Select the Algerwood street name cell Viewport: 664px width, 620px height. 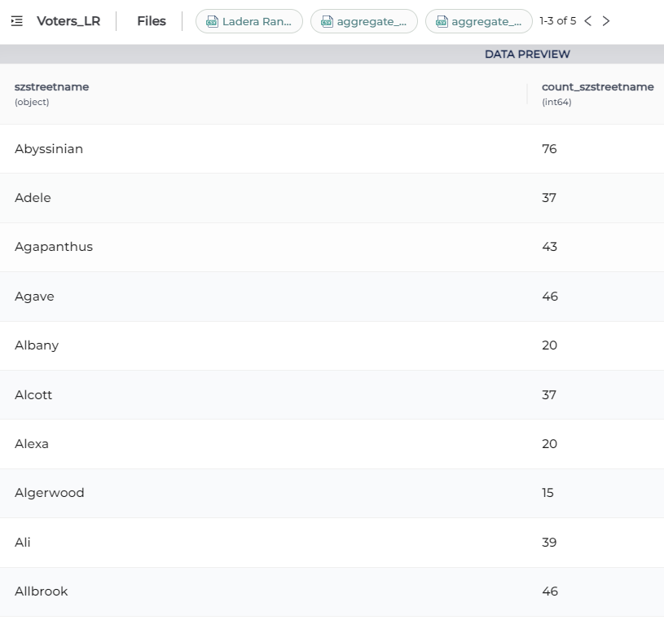(50, 493)
